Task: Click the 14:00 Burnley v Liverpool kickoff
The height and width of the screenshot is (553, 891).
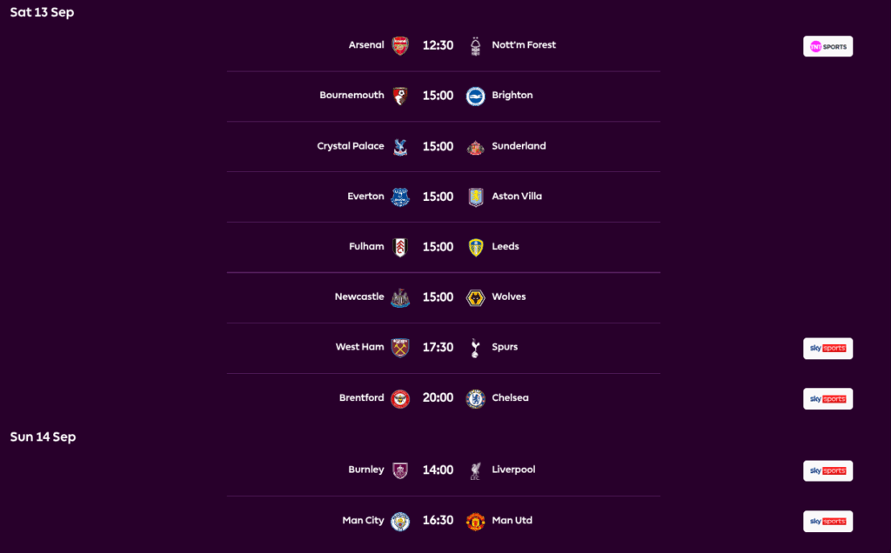Action: pyautogui.click(x=438, y=470)
